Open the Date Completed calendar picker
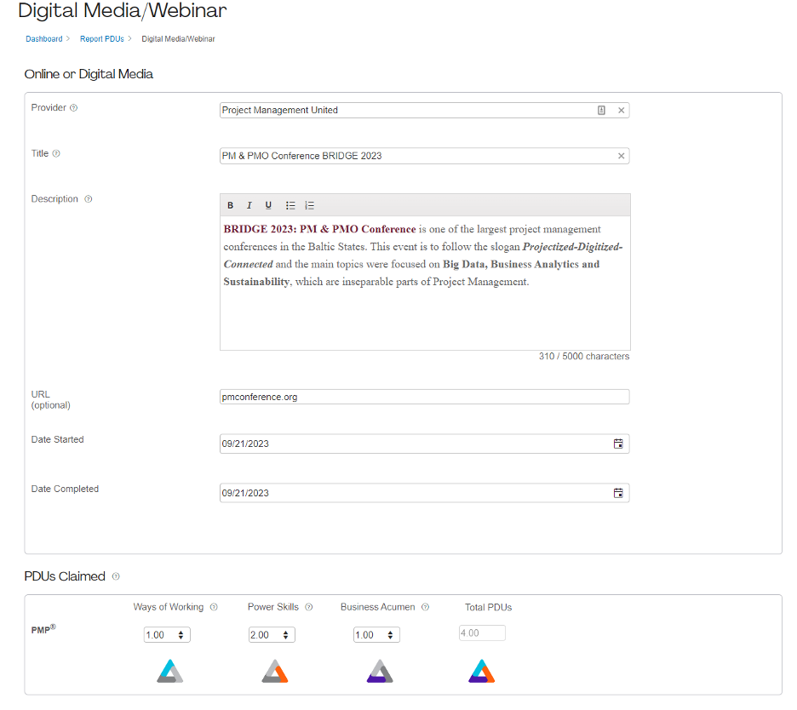 pos(618,493)
